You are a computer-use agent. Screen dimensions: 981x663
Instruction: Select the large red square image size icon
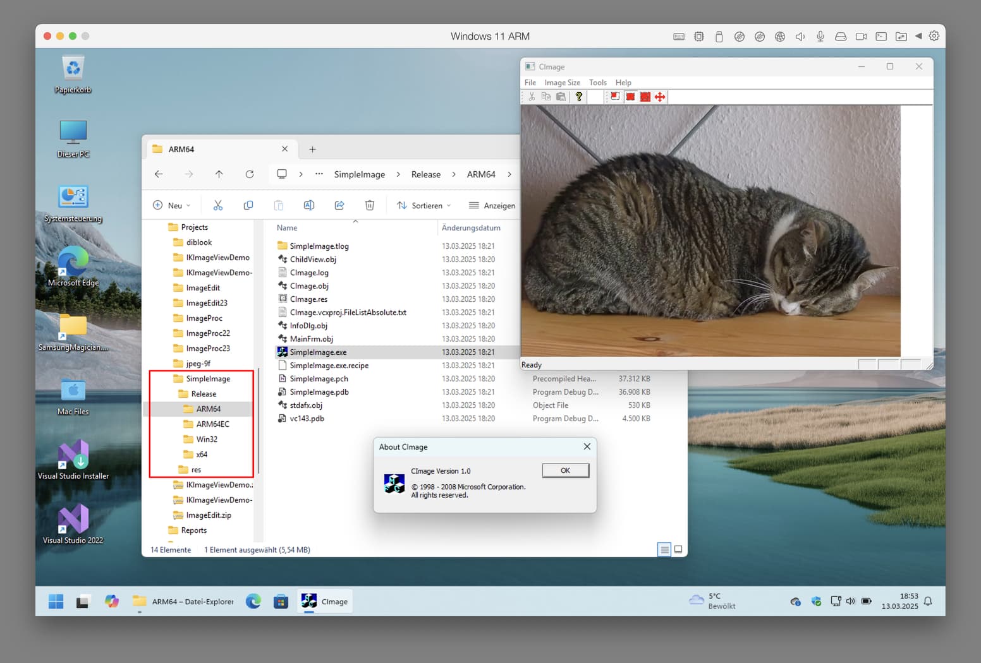tap(645, 97)
